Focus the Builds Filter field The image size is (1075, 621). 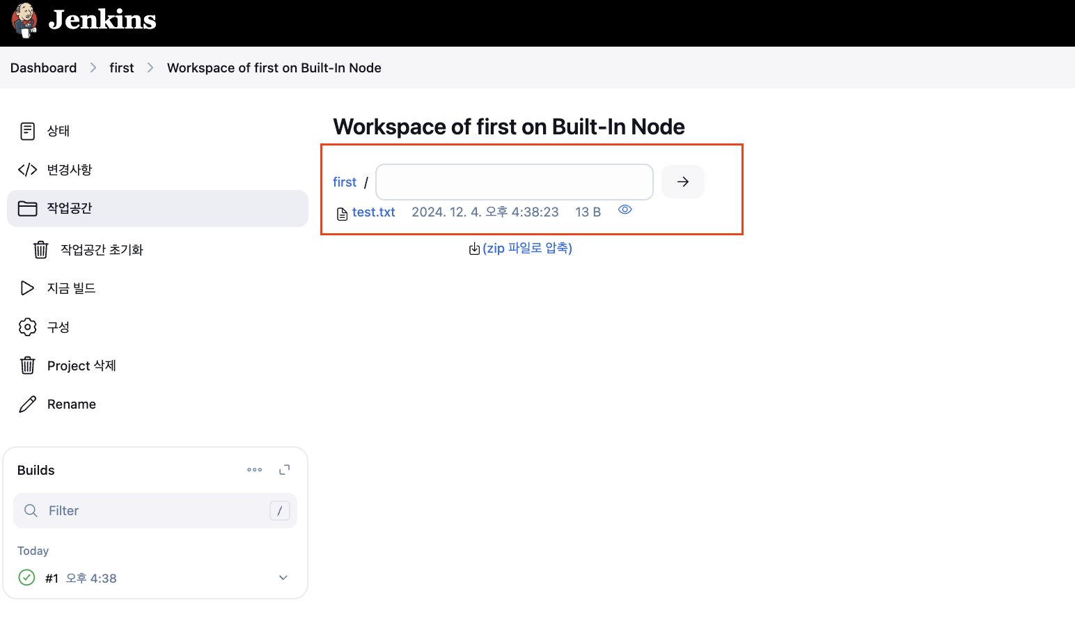click(x=155, y=511)
